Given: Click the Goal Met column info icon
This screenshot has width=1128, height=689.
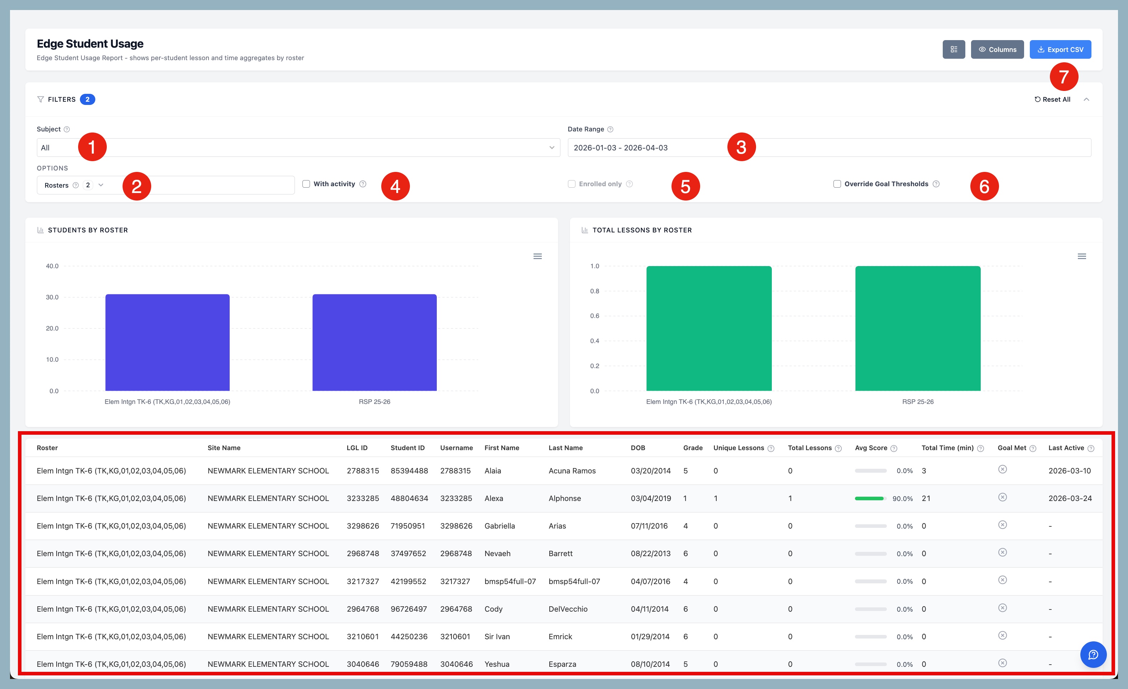Looking at the screenshot, I should pyautogui.click(x=1033, y=448).
